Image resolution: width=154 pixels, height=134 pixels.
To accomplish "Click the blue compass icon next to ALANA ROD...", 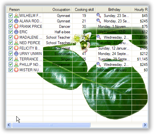I will (x=16, y=21).
